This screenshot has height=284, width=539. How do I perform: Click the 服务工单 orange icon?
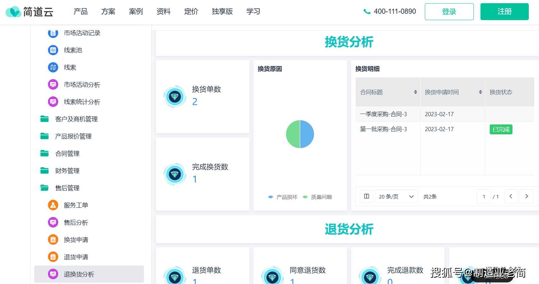[53, 205]
